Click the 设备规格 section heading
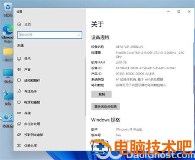Screen dimensions: 195x160 100,37
